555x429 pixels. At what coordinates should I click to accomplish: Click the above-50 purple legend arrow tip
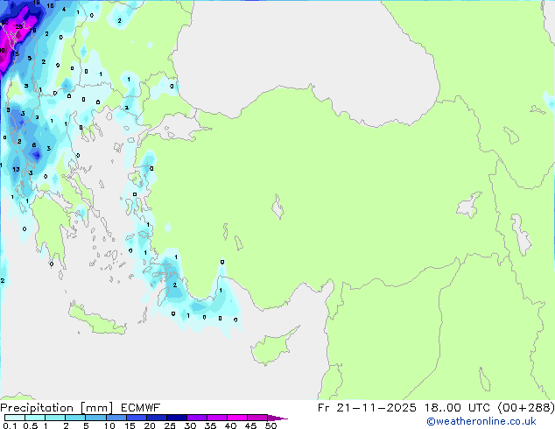(x=277, y=418)
